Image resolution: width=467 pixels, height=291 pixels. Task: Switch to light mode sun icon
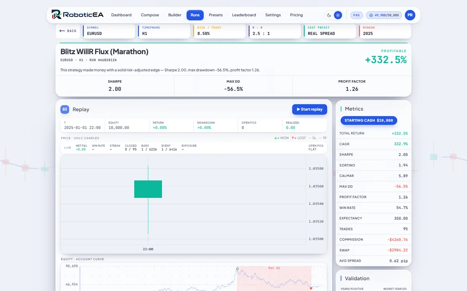click(338, 15)
